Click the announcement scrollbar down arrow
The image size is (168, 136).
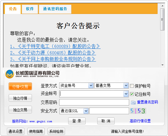pos(162,65)
